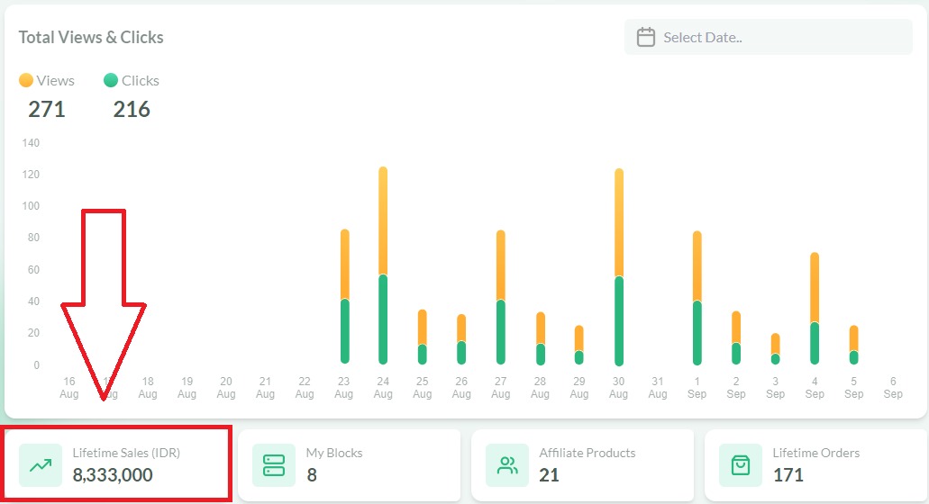Click the Affiliate Products people icon
This screenshot has height=504, width=929.
(507, 465)
